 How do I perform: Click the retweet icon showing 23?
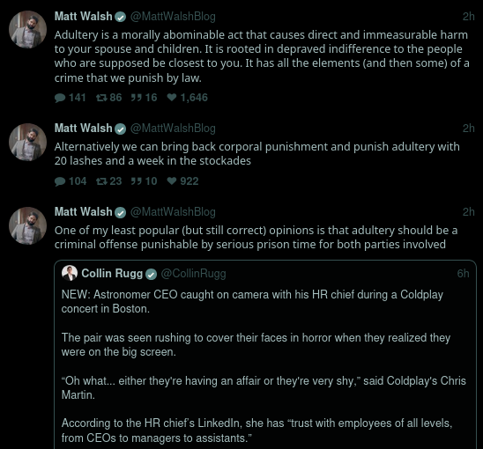click(101, 181)
